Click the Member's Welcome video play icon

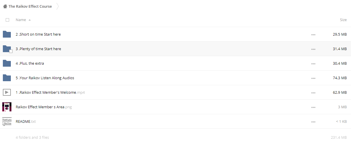pos(7,92)
